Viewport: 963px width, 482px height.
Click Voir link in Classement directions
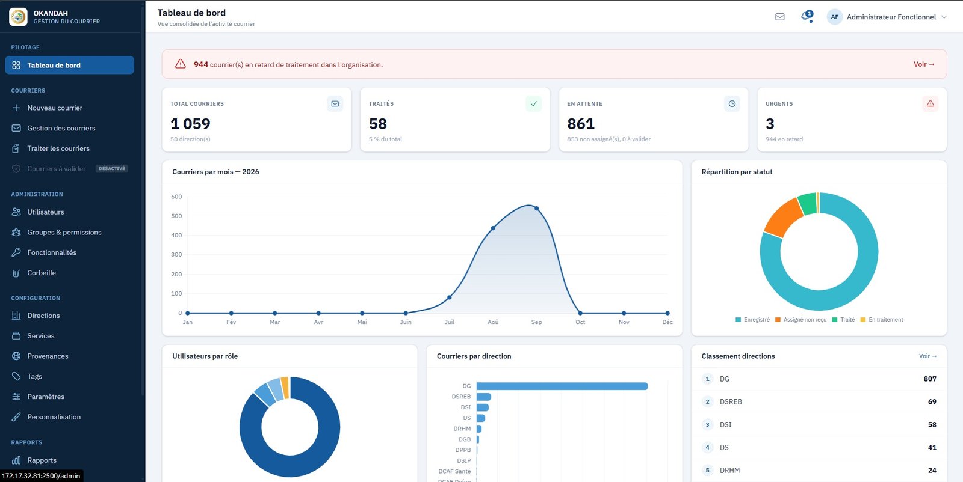tap(927, 356)
